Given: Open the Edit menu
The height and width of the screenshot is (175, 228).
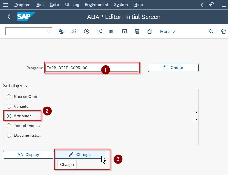Looking at the screenshot, I should (x=40, y=5).
